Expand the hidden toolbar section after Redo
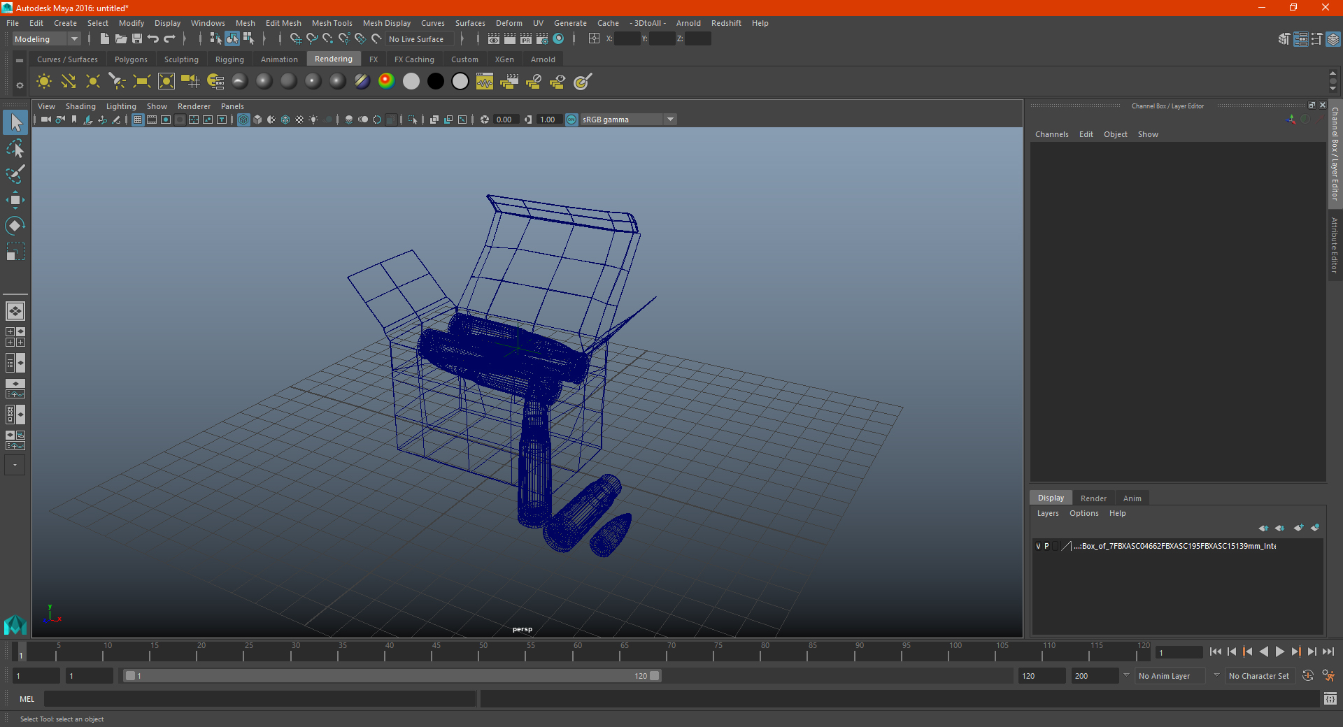The height and width of the screenshot is (727, 1343). [x=185, y=39]
